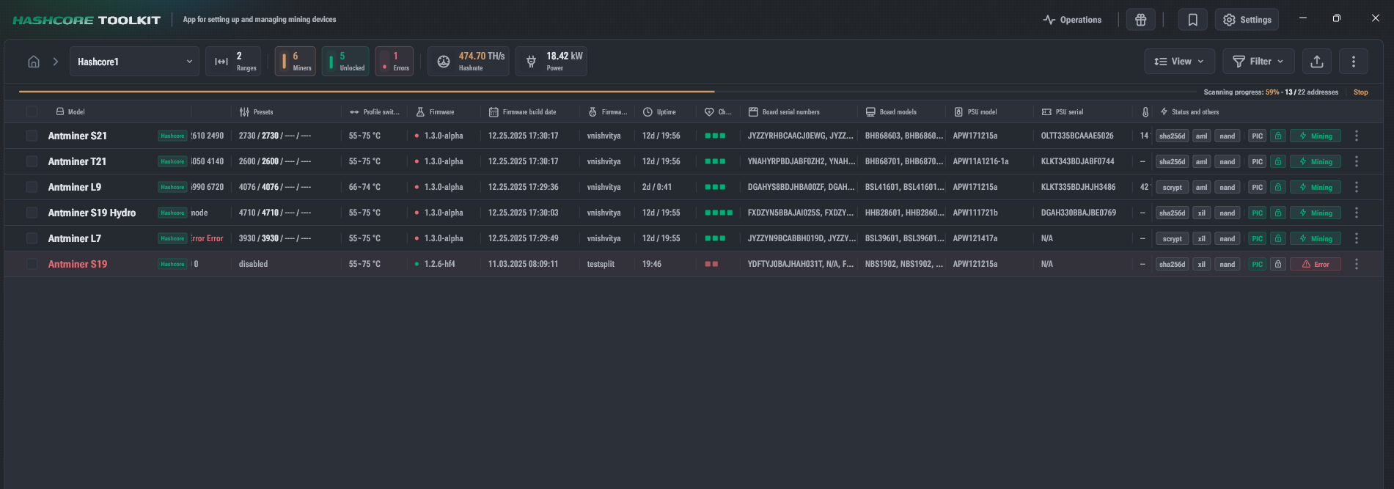The height and width of the screenshot is (489, 1394).
Task: Open the bookmark icon in title bar
Action: (x=1192, y=20)
